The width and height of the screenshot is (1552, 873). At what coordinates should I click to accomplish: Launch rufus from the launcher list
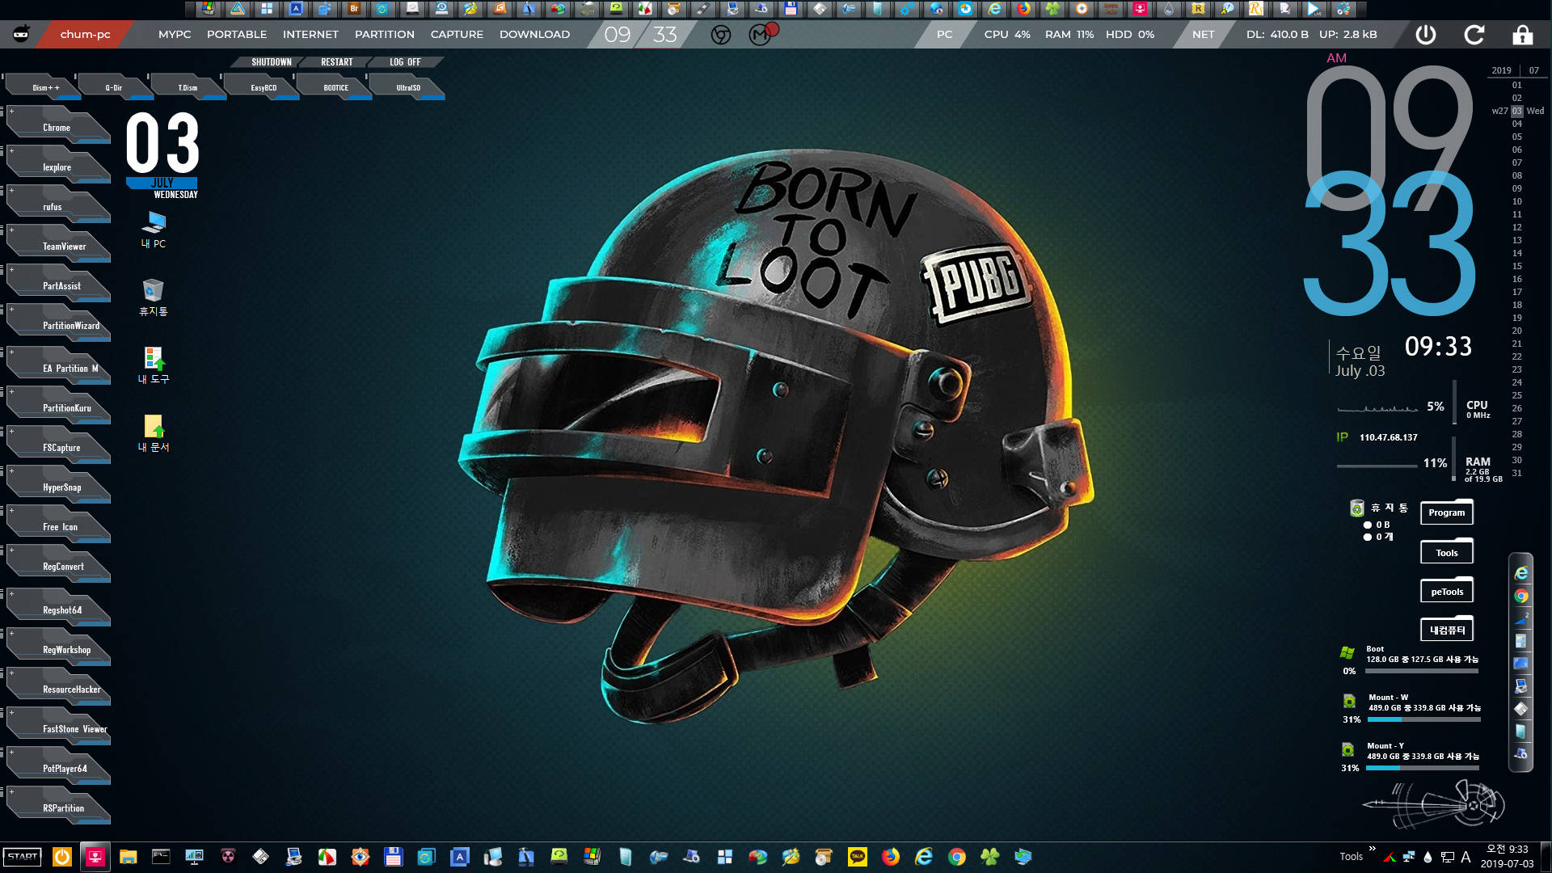click(58, 205)
